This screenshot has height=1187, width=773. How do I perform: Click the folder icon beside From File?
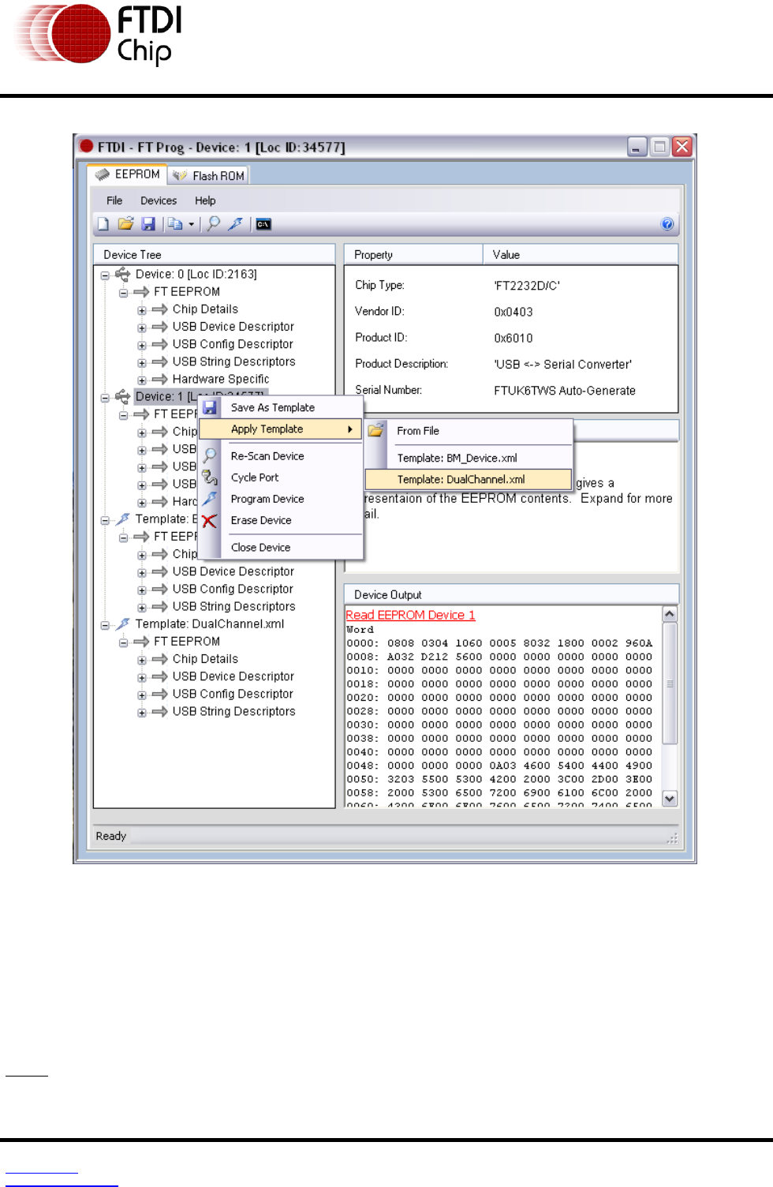tap(375, 430)
